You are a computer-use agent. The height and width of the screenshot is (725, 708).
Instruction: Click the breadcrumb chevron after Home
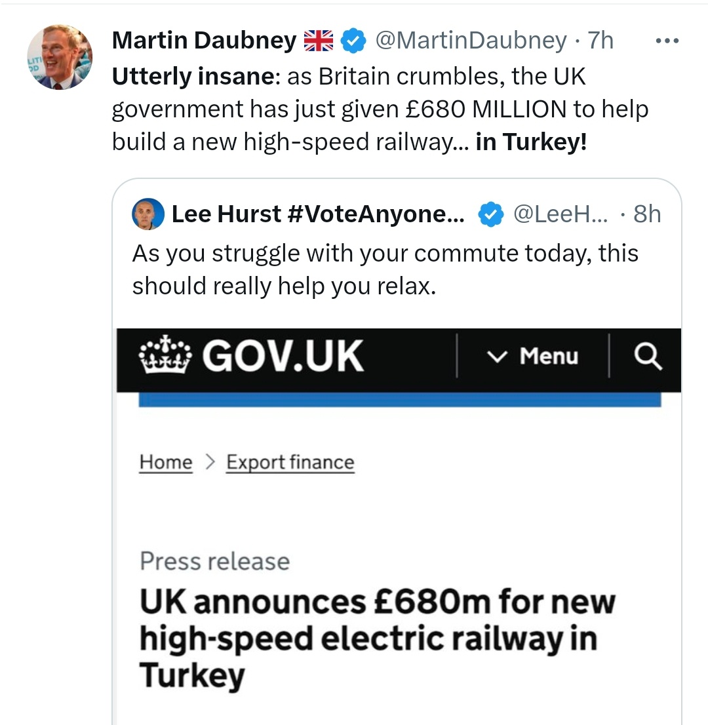(210, 462)
